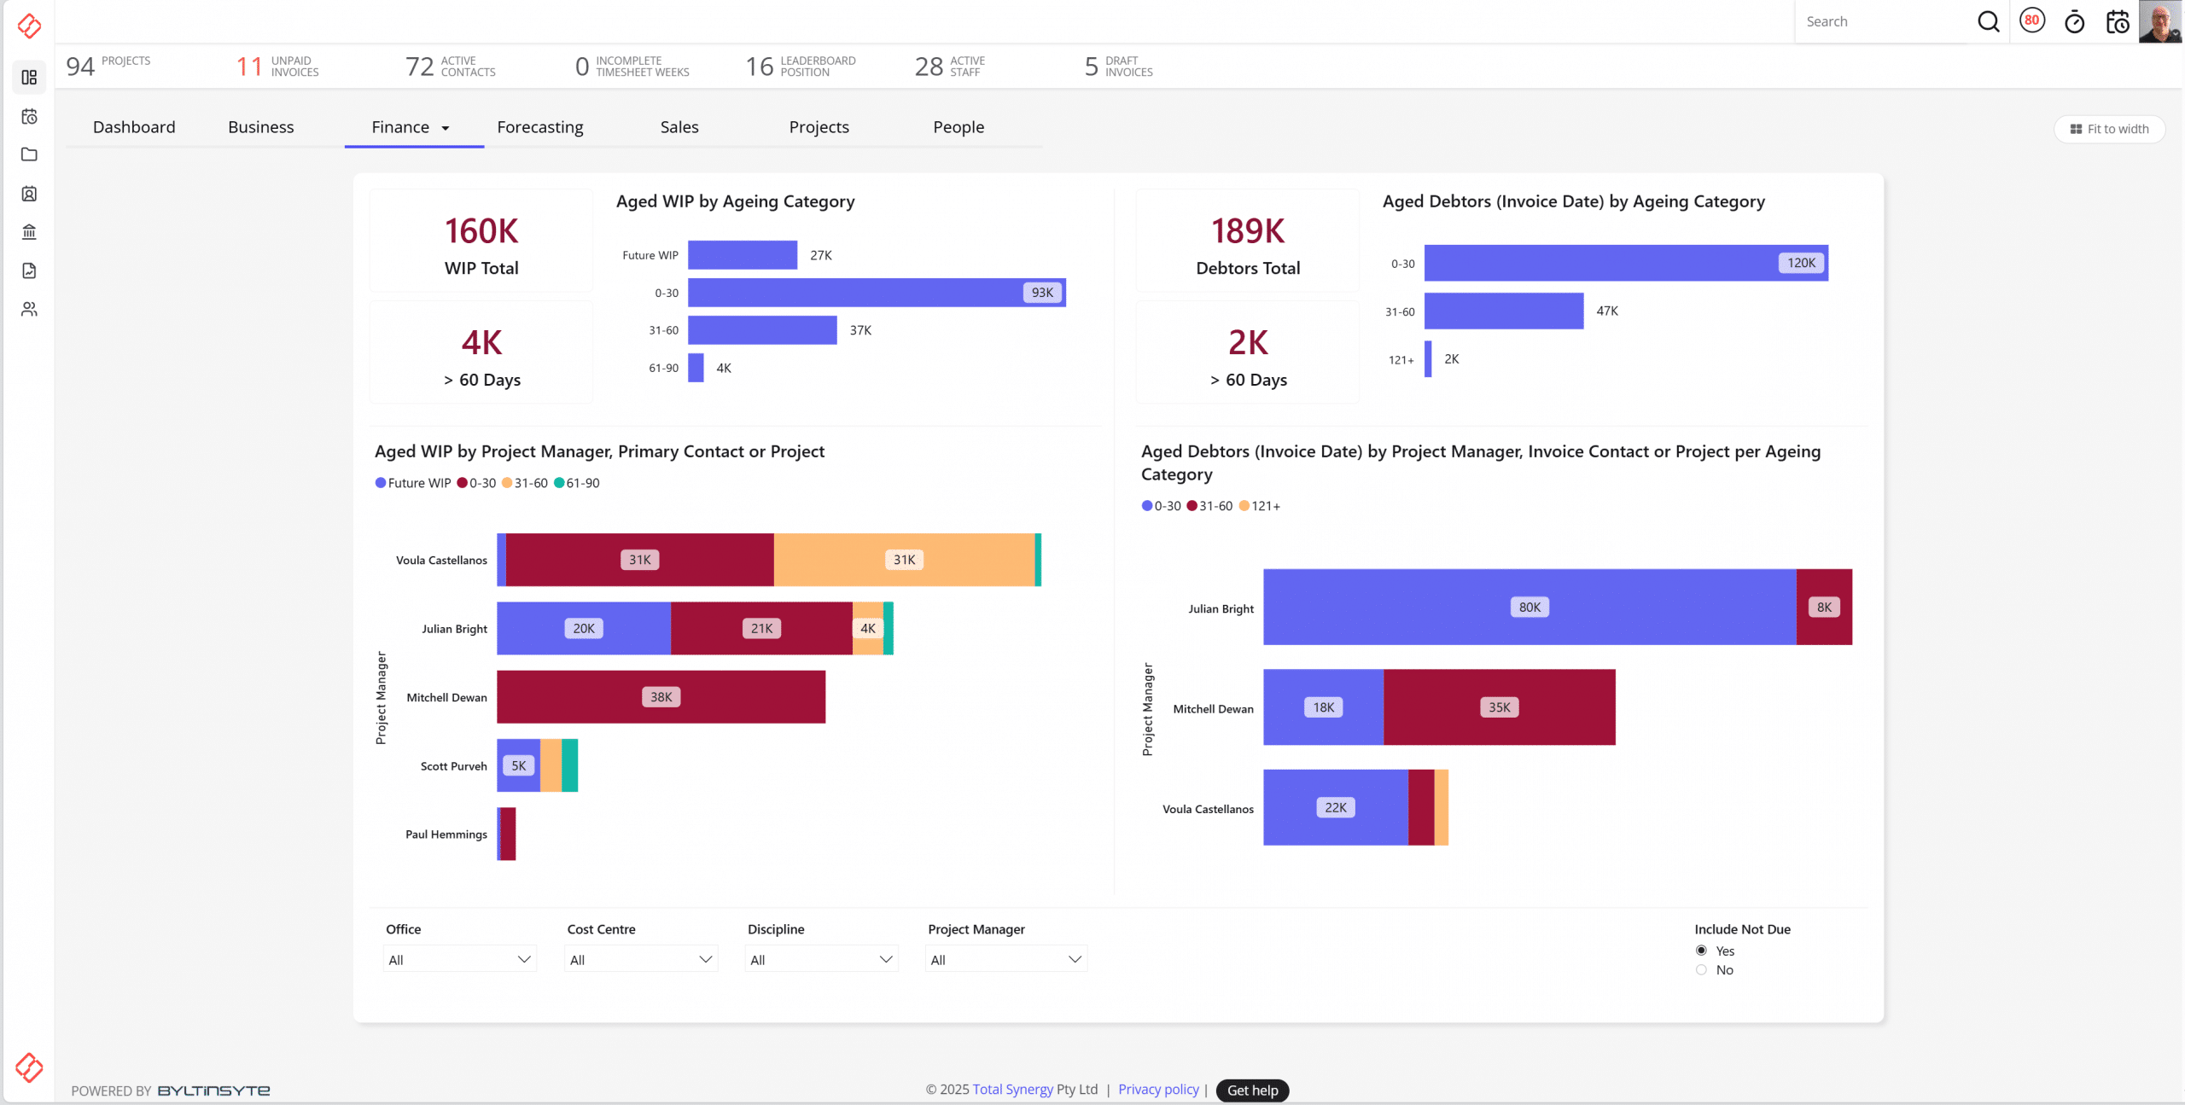Open the dashboard grid icon in sidebar
Image resolution: width=2185 pixels, height=1105 pixels.
click(29, 78)
